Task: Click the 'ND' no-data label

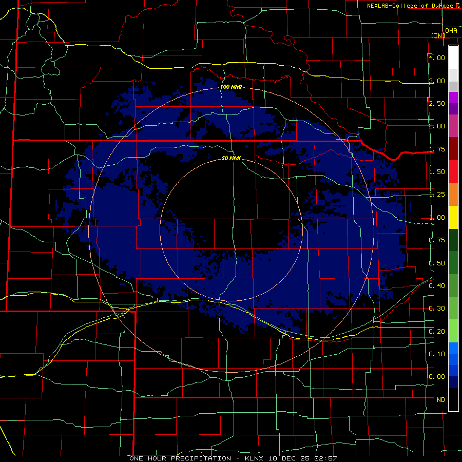Action: [441, 400]
